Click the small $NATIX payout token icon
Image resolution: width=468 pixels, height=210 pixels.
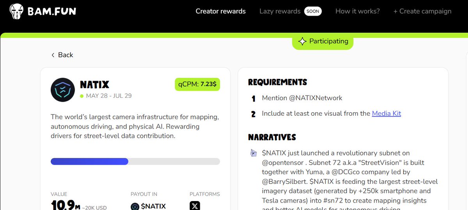[x=135, y=206]
